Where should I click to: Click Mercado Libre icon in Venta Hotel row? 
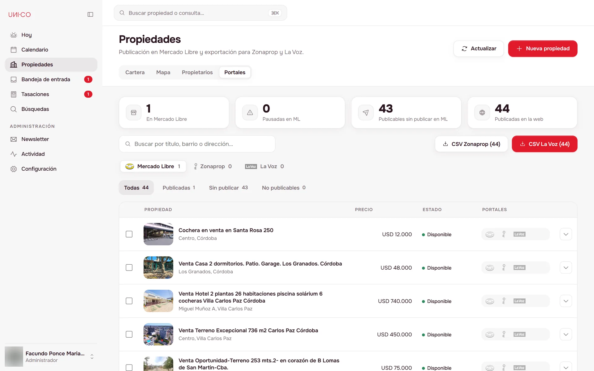490,301
